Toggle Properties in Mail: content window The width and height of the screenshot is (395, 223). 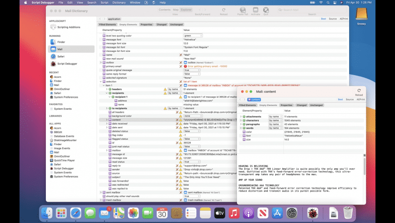pos(286,105)
